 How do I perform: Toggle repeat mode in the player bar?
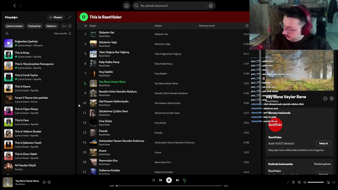(185, 180)
